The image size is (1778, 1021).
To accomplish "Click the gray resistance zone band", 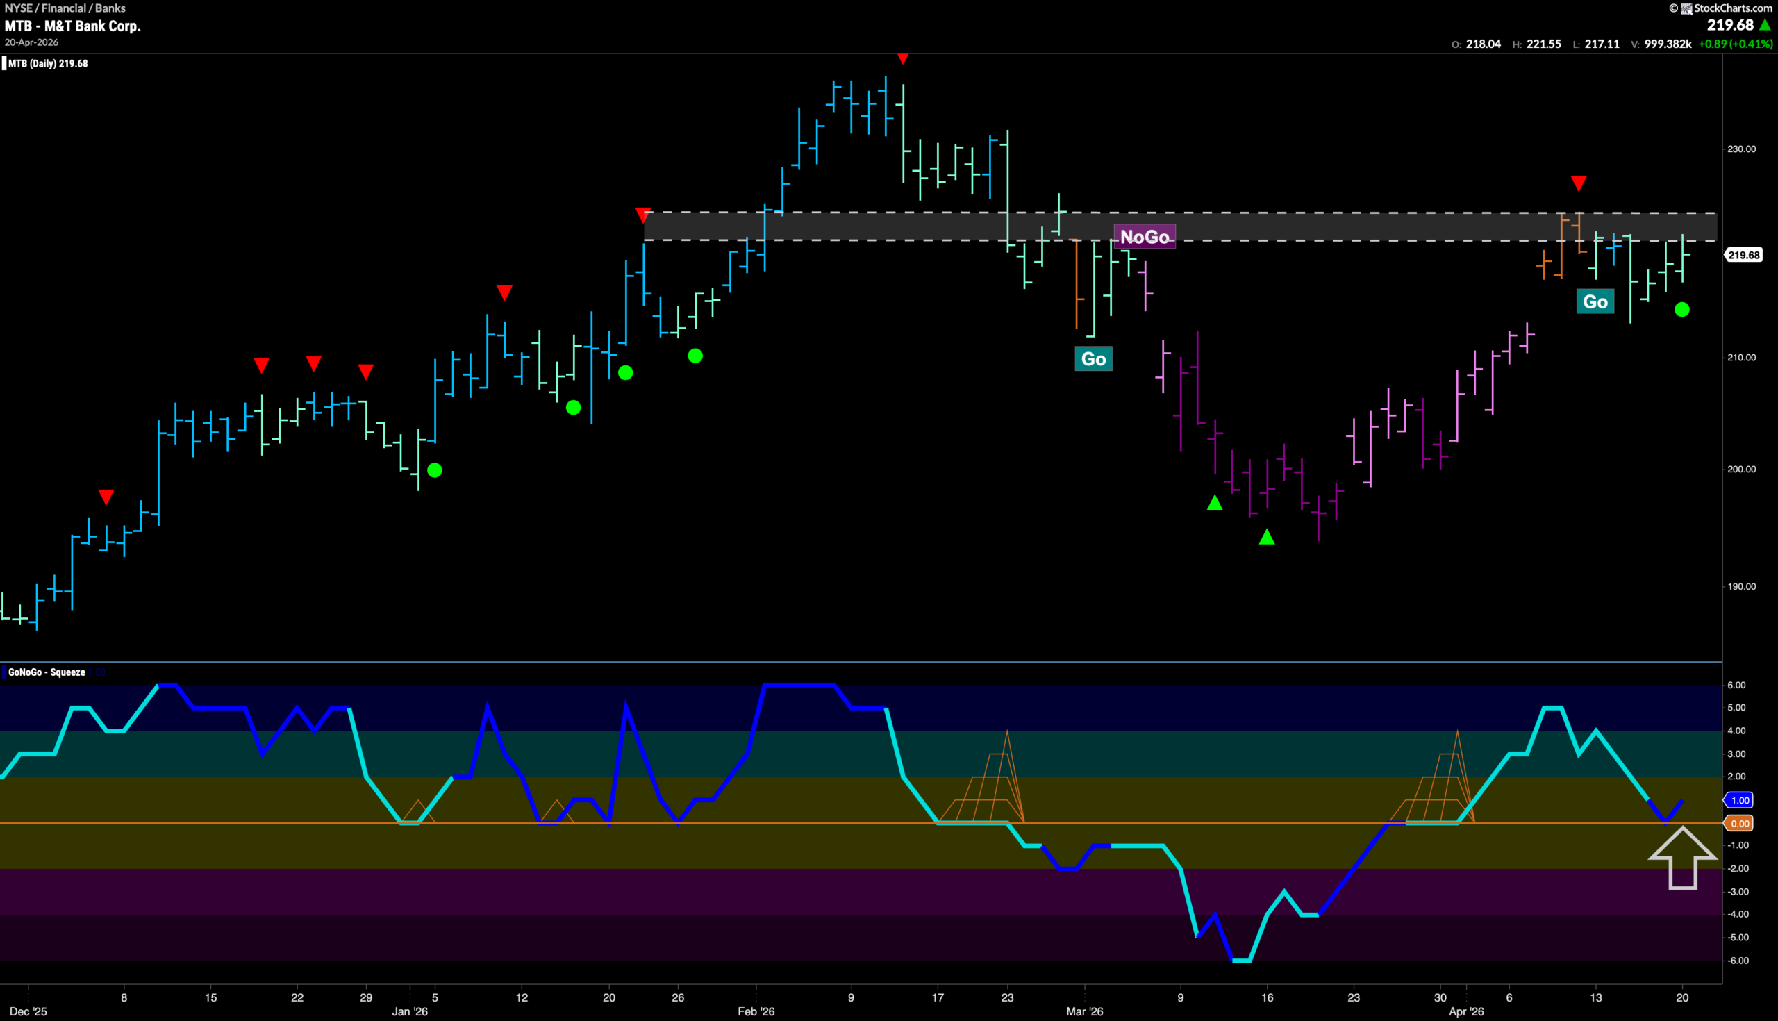I will (x=1180, y=226).
